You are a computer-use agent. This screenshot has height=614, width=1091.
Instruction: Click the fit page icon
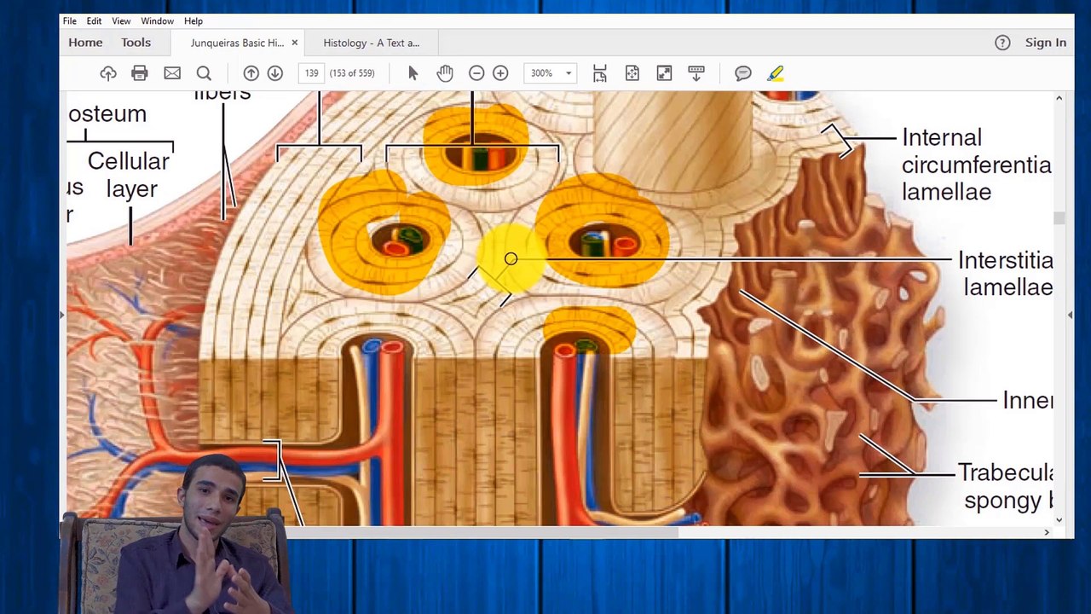[x=632, y=73]
